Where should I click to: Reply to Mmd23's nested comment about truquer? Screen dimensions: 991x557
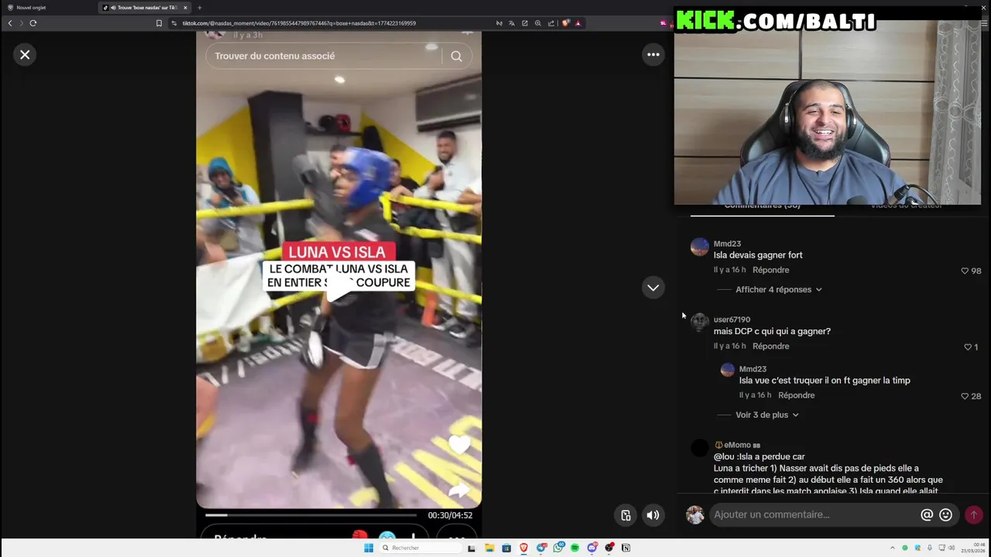(796, 395)
